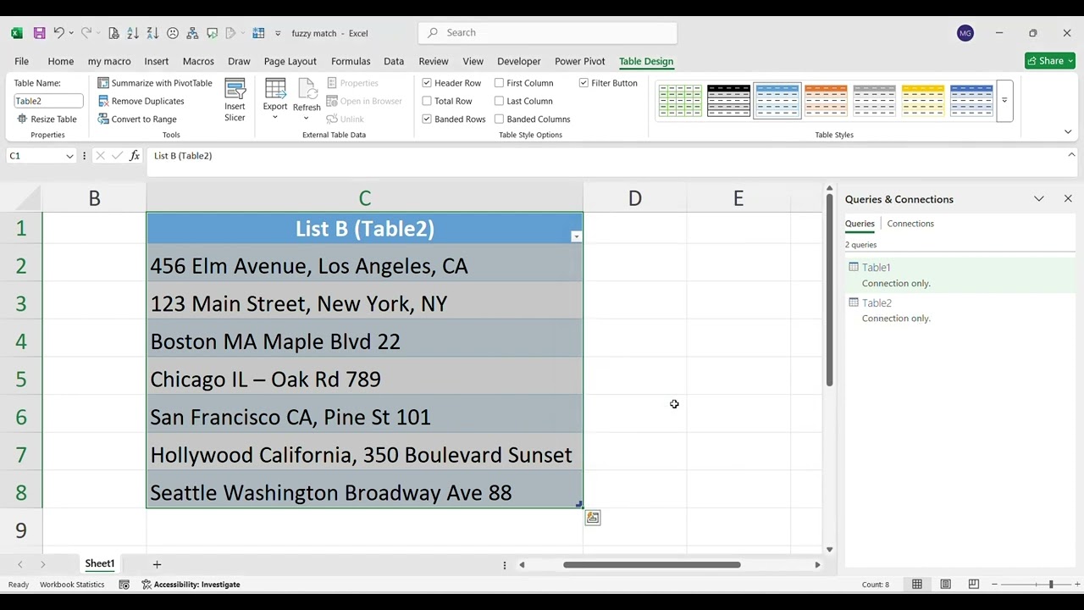Image resolution: width=1084 pixels, height=610 pixels.
Task: Click Resize Table
Action: pyautogui.click(x=47, y=119)
